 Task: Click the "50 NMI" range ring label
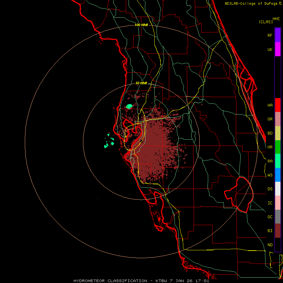[x=141, y=83]
